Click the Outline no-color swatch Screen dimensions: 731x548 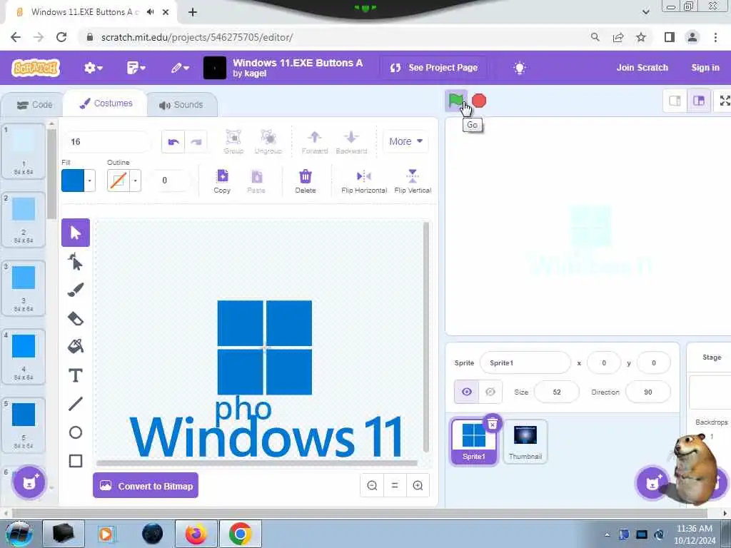119,181
